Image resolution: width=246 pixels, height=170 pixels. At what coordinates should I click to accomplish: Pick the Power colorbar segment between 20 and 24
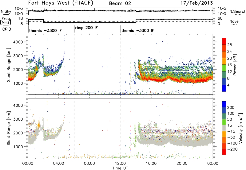pos(224,55)
